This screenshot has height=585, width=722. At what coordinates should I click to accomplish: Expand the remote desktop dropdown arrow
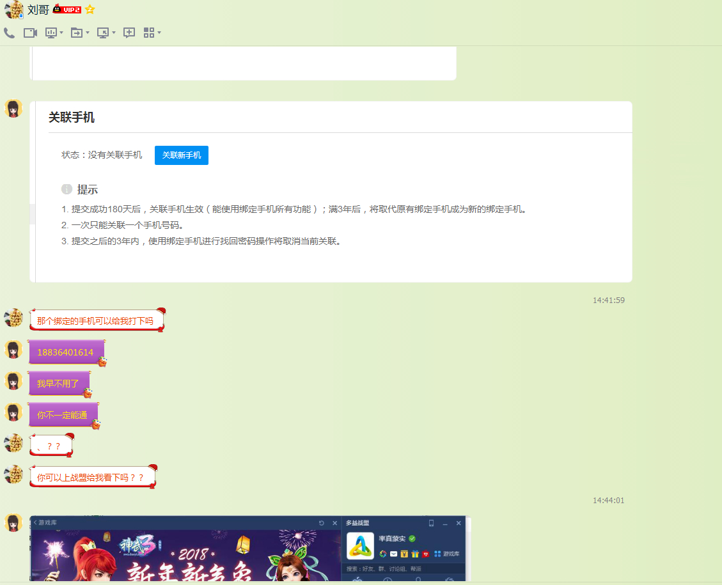(114, 33)
